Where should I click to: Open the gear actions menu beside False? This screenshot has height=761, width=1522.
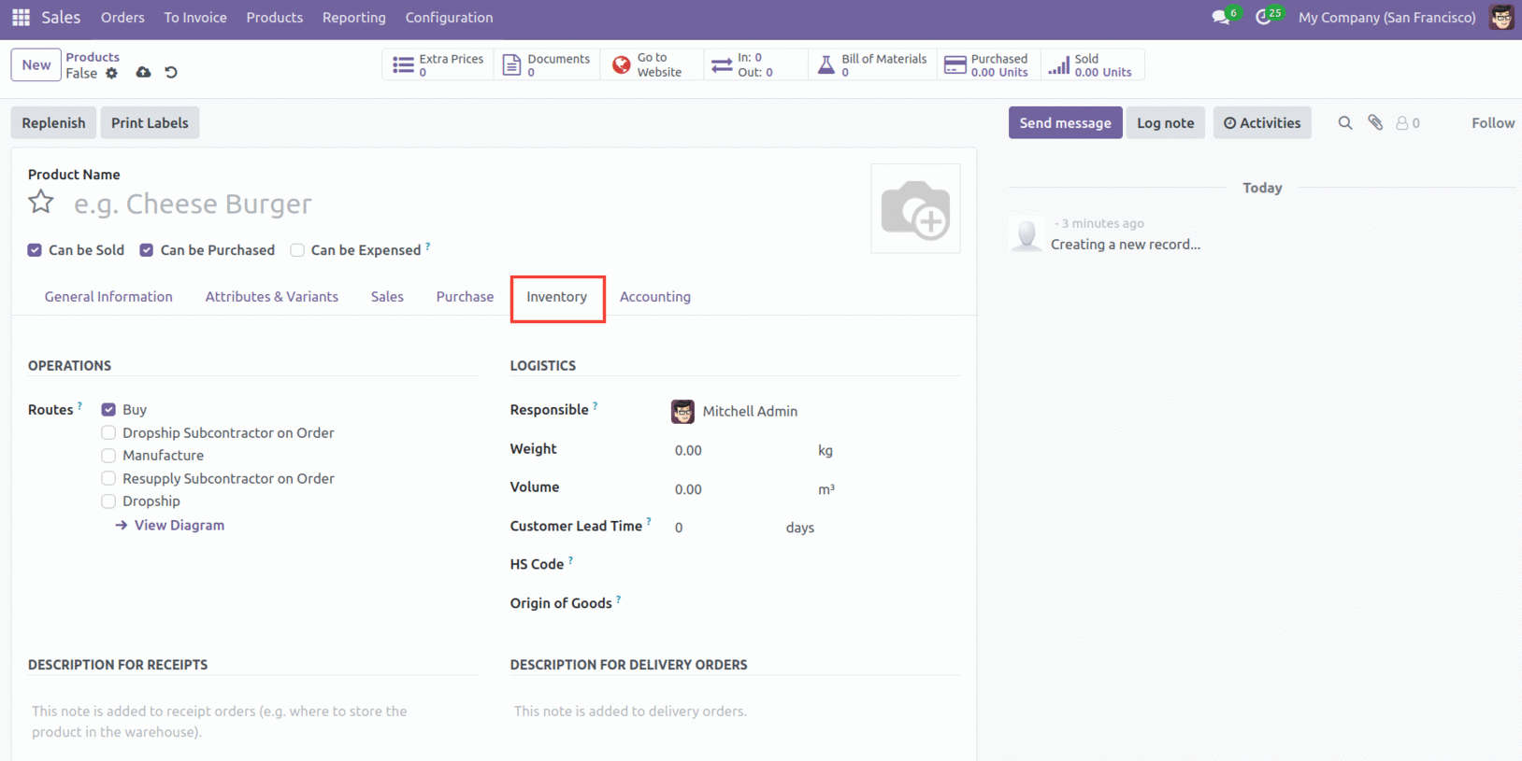click(112, 74)
